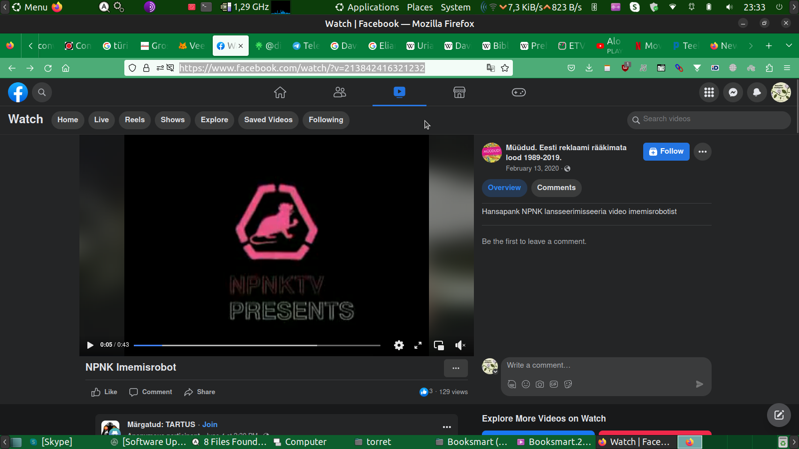This screenshot has height=449, width=799.
Task: Select the Saved Videos tab
Action: coord(268,120)
